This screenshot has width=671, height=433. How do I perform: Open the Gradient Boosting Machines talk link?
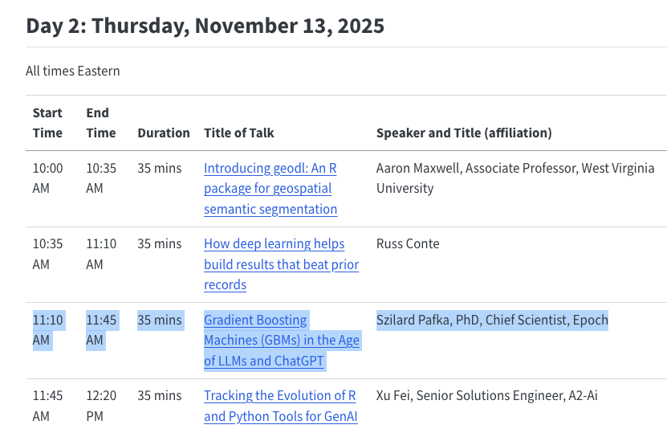tap(281, 341)
